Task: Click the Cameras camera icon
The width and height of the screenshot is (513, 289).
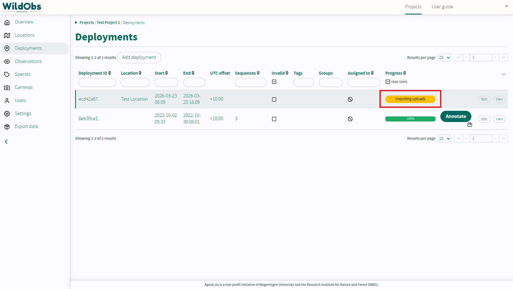Action: click(x=7, y=88)
